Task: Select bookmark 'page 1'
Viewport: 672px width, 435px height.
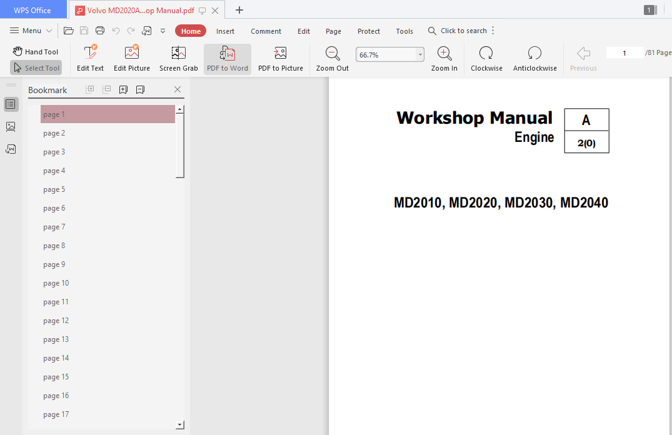Action: [x=108, y=114]
